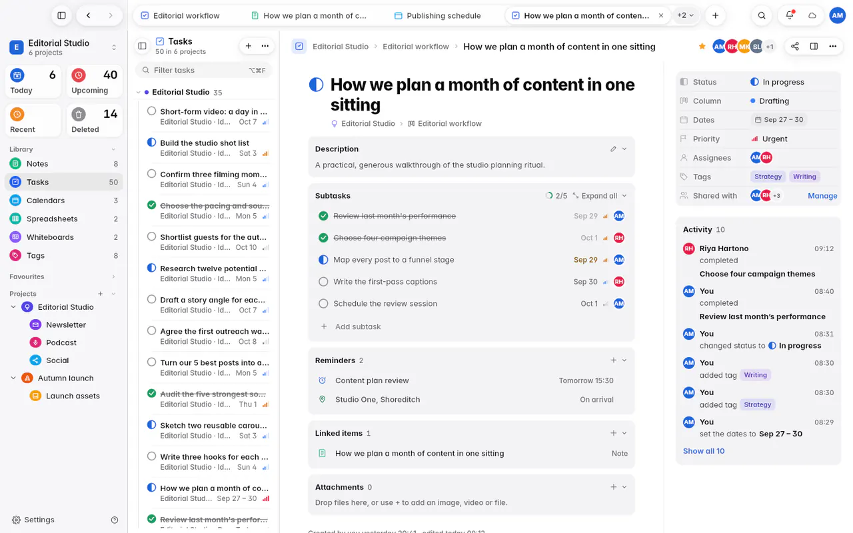Image resolution: width=853 pixels, height=533 pixels.
Task: Expand the Favourites section
Action: 113,276
